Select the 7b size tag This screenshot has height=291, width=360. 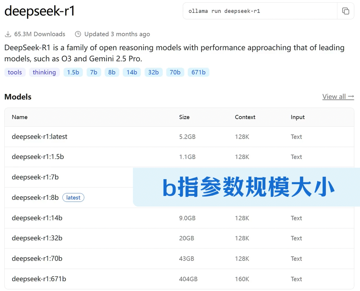point(94,72)
